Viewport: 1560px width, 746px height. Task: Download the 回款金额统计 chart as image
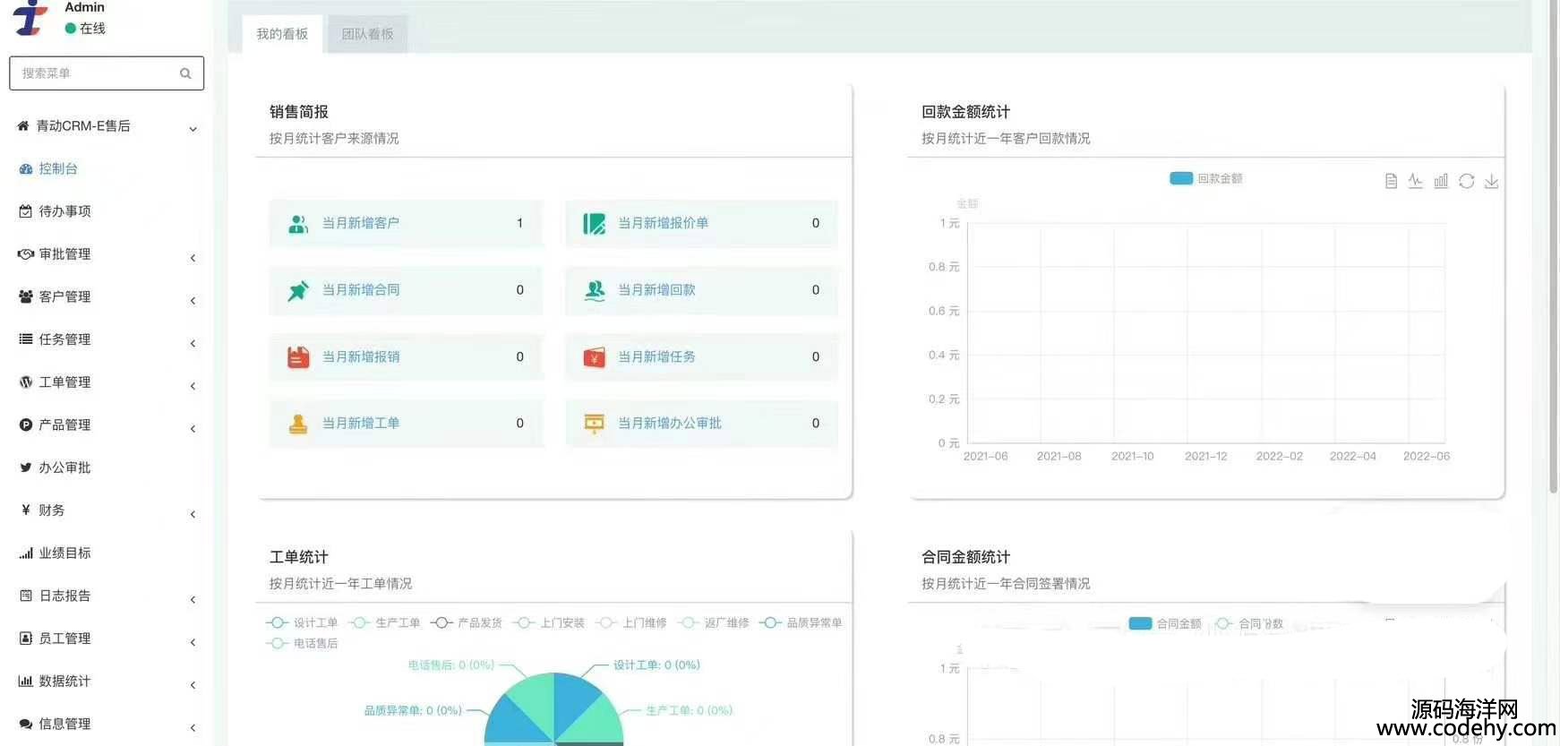(1491, 181)
